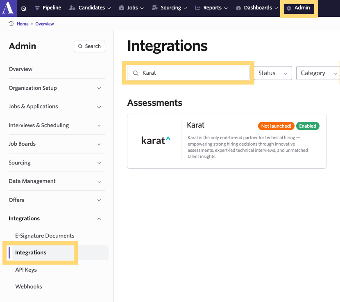The image size is (340, 302).
Task: Open the API Keys page
Action: click(x=26, y=270)
